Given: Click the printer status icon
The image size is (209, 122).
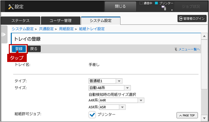Looking at the screenshot, I should pos(164,8).
